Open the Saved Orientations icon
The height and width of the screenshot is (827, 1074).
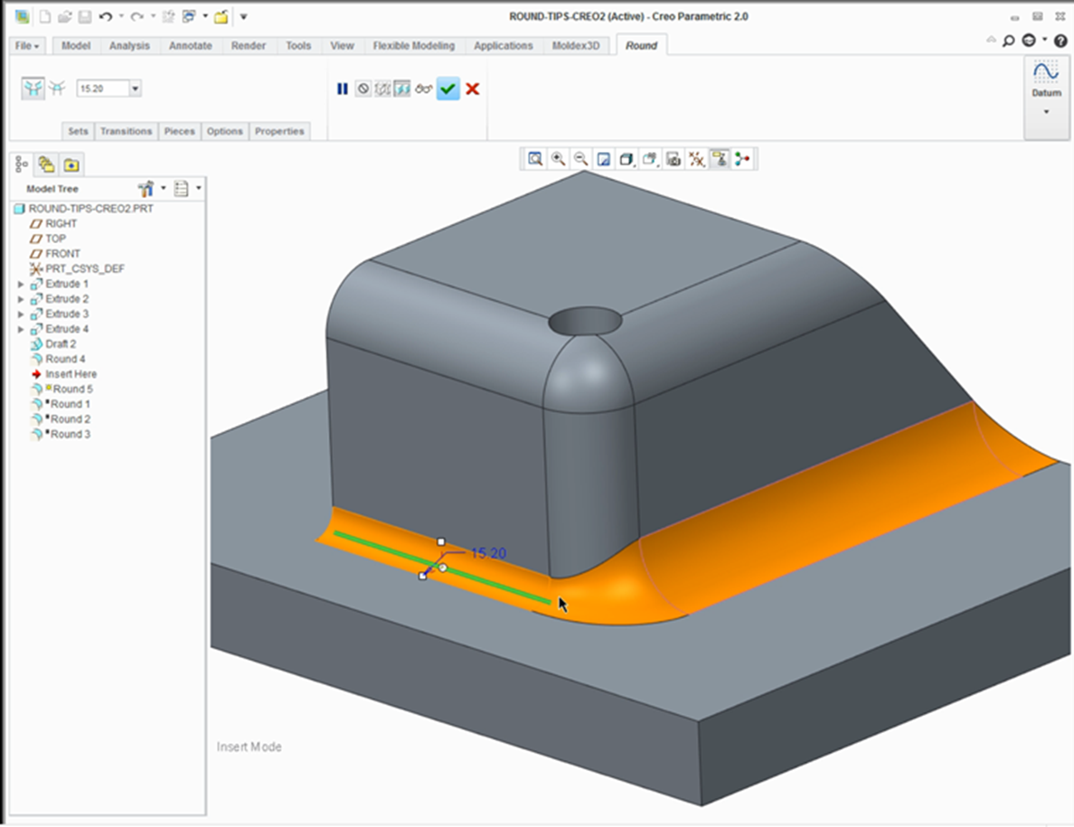[649, 159]
